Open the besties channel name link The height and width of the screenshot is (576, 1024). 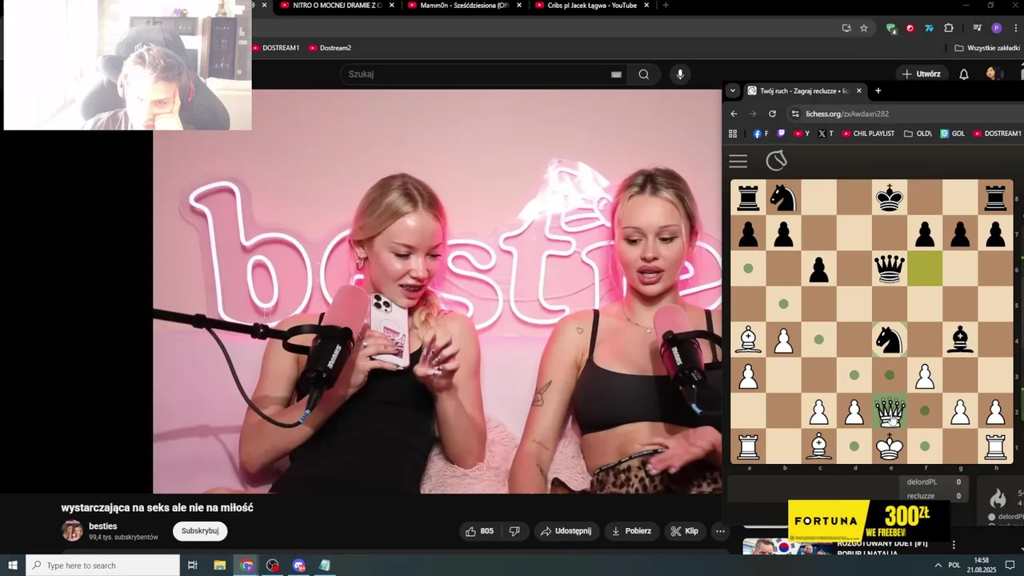coord(103,526)
